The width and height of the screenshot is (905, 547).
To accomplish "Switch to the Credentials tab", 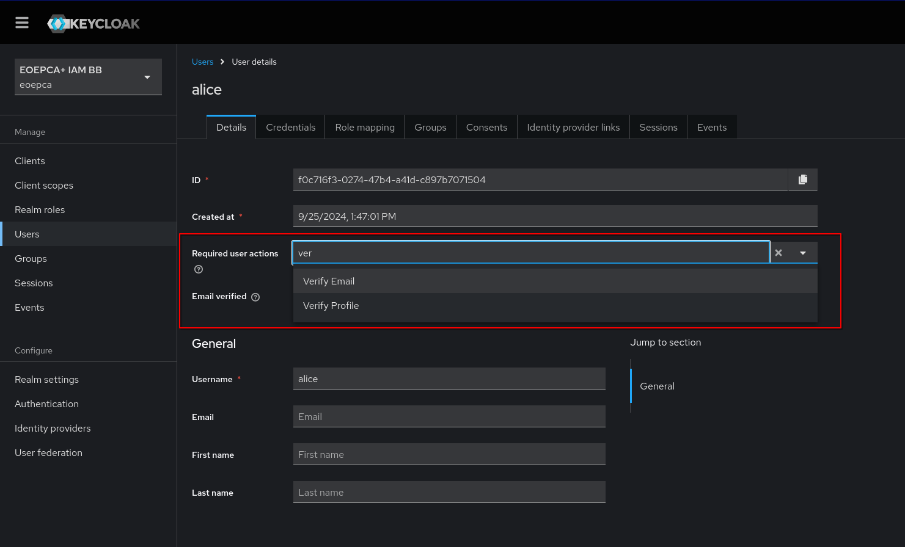I will [291, 127].
